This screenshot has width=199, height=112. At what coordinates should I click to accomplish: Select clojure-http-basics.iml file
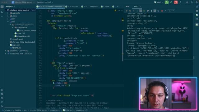click(x=22, y=42)
